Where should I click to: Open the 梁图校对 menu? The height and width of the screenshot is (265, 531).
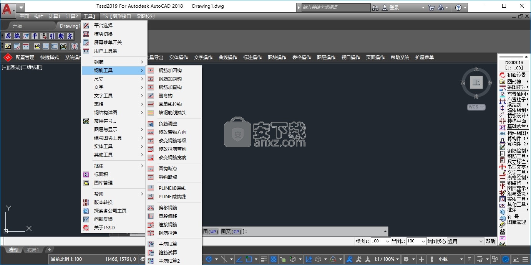coord(146,16)
